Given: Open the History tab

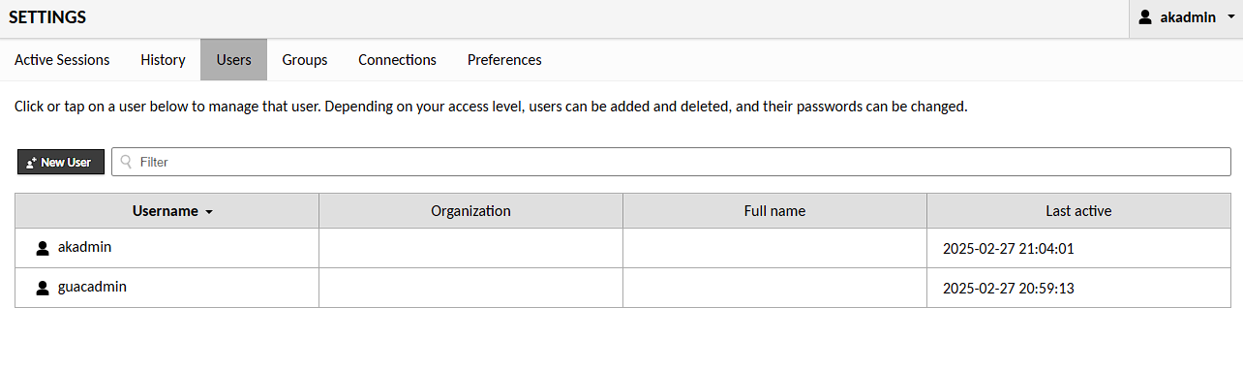Looking at the screenshot, I should pyautogui.click(x=163, y=60).
